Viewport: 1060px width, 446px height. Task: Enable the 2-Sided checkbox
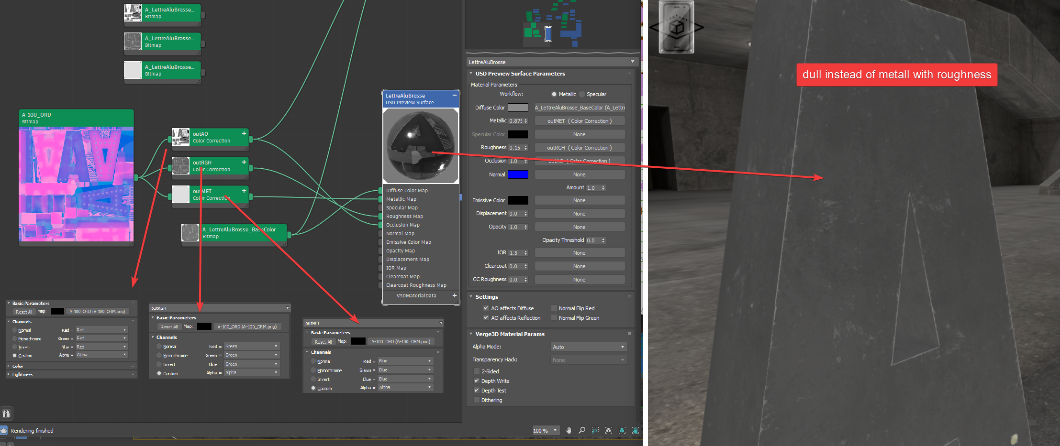click(x=477, y=371)
